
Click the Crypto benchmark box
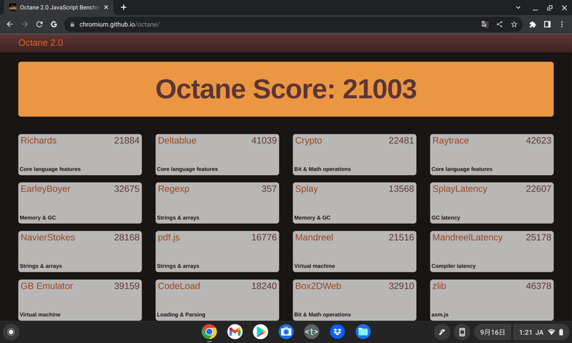coord(354,154)
